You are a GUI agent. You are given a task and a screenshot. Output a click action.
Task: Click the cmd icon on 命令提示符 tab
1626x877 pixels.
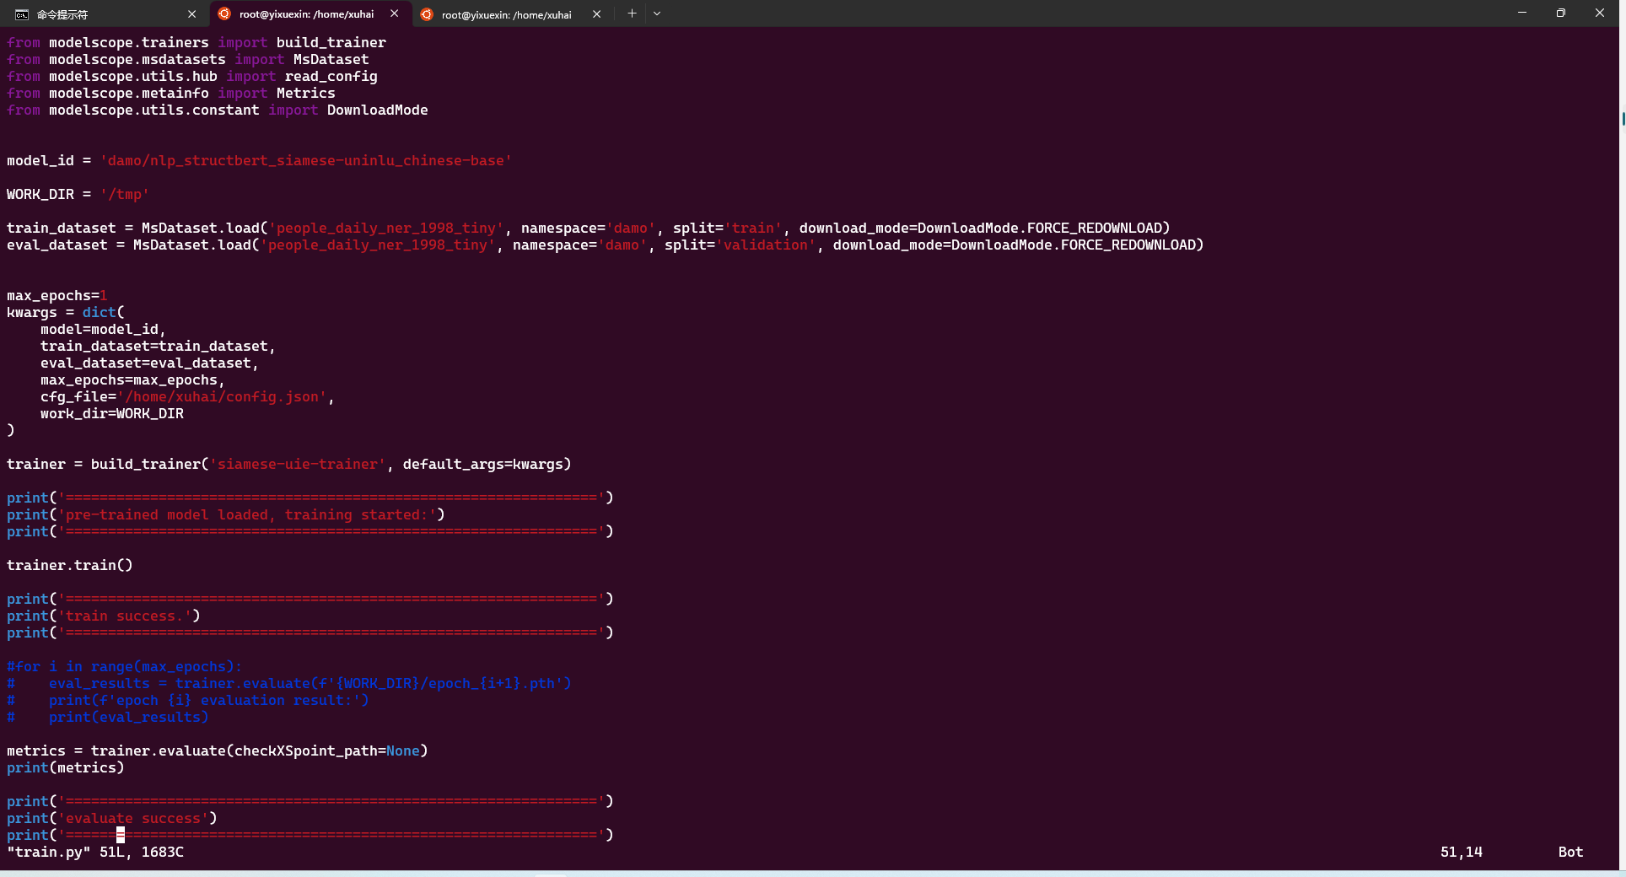pos(22,14)
